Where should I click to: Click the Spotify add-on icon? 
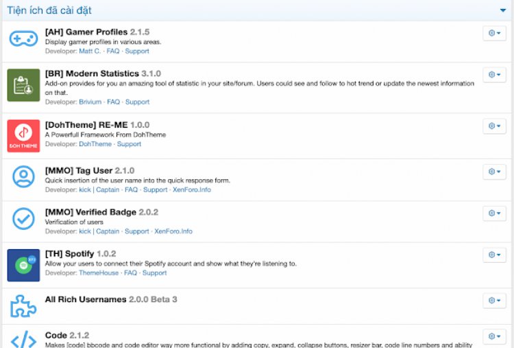point(23,265)
